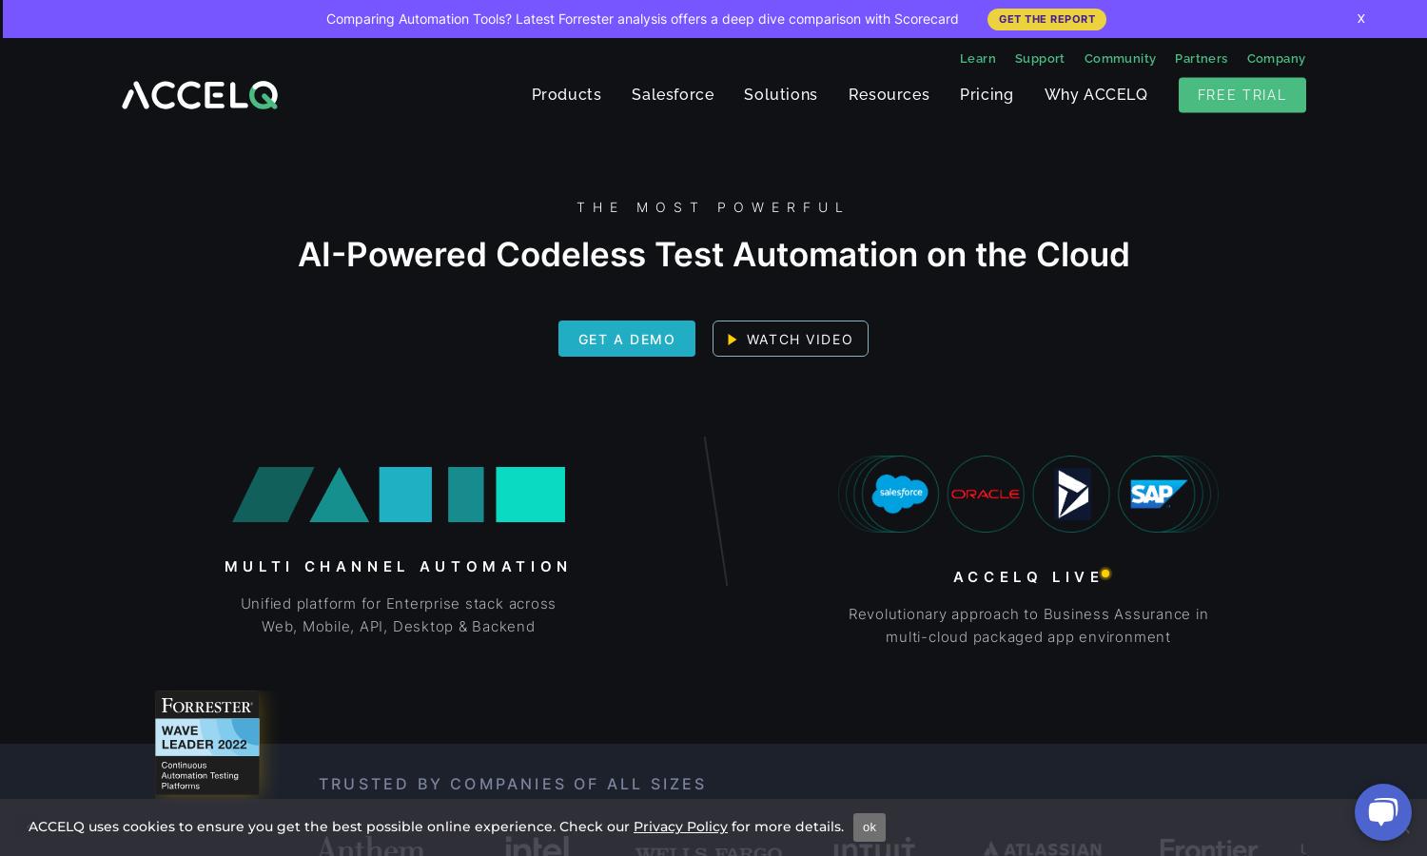
Task: Click the SAP logo circle
Action: pyautogui.click(x=1157, y=494)
